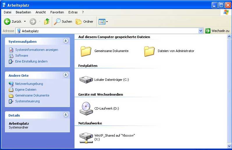Click the Netzwerkumgebung globe icon
This screenshot has width=232, height=150.
click(11, 84)
